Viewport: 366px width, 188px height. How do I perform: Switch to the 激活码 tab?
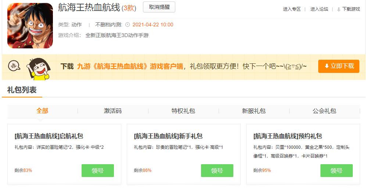point(113,111)
